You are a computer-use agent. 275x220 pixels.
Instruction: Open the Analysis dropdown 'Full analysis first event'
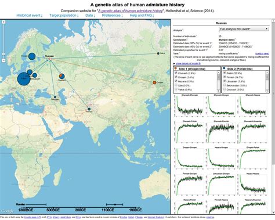tap(244, 29)
